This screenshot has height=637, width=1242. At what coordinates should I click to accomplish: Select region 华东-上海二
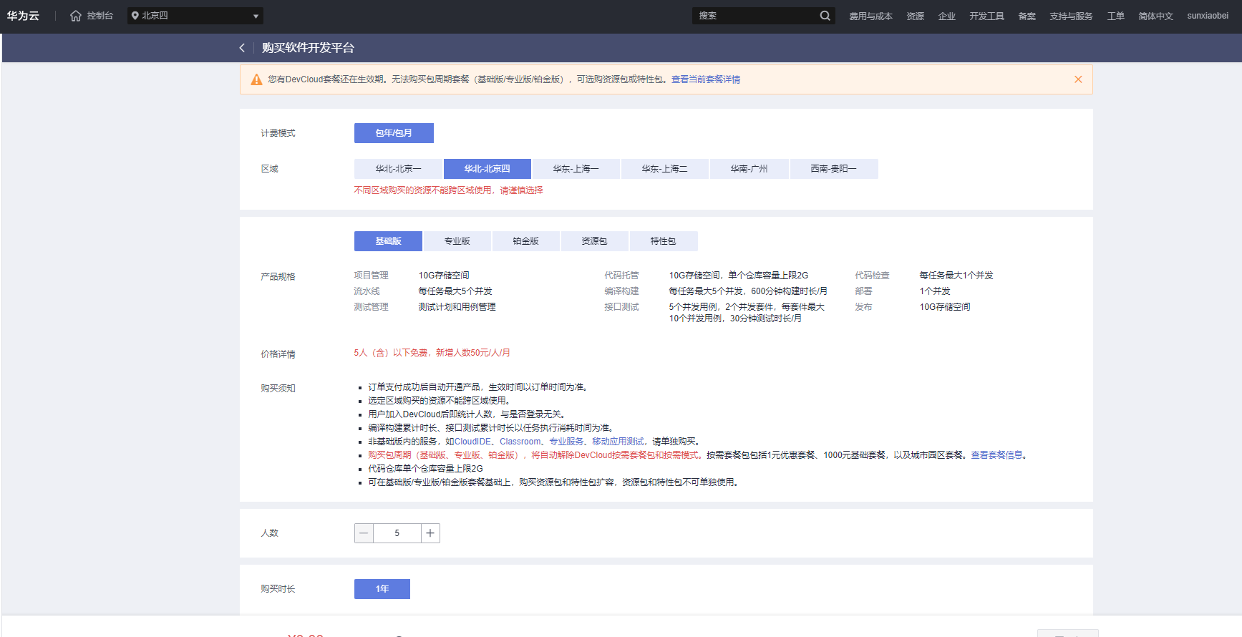tap(665, 169)
